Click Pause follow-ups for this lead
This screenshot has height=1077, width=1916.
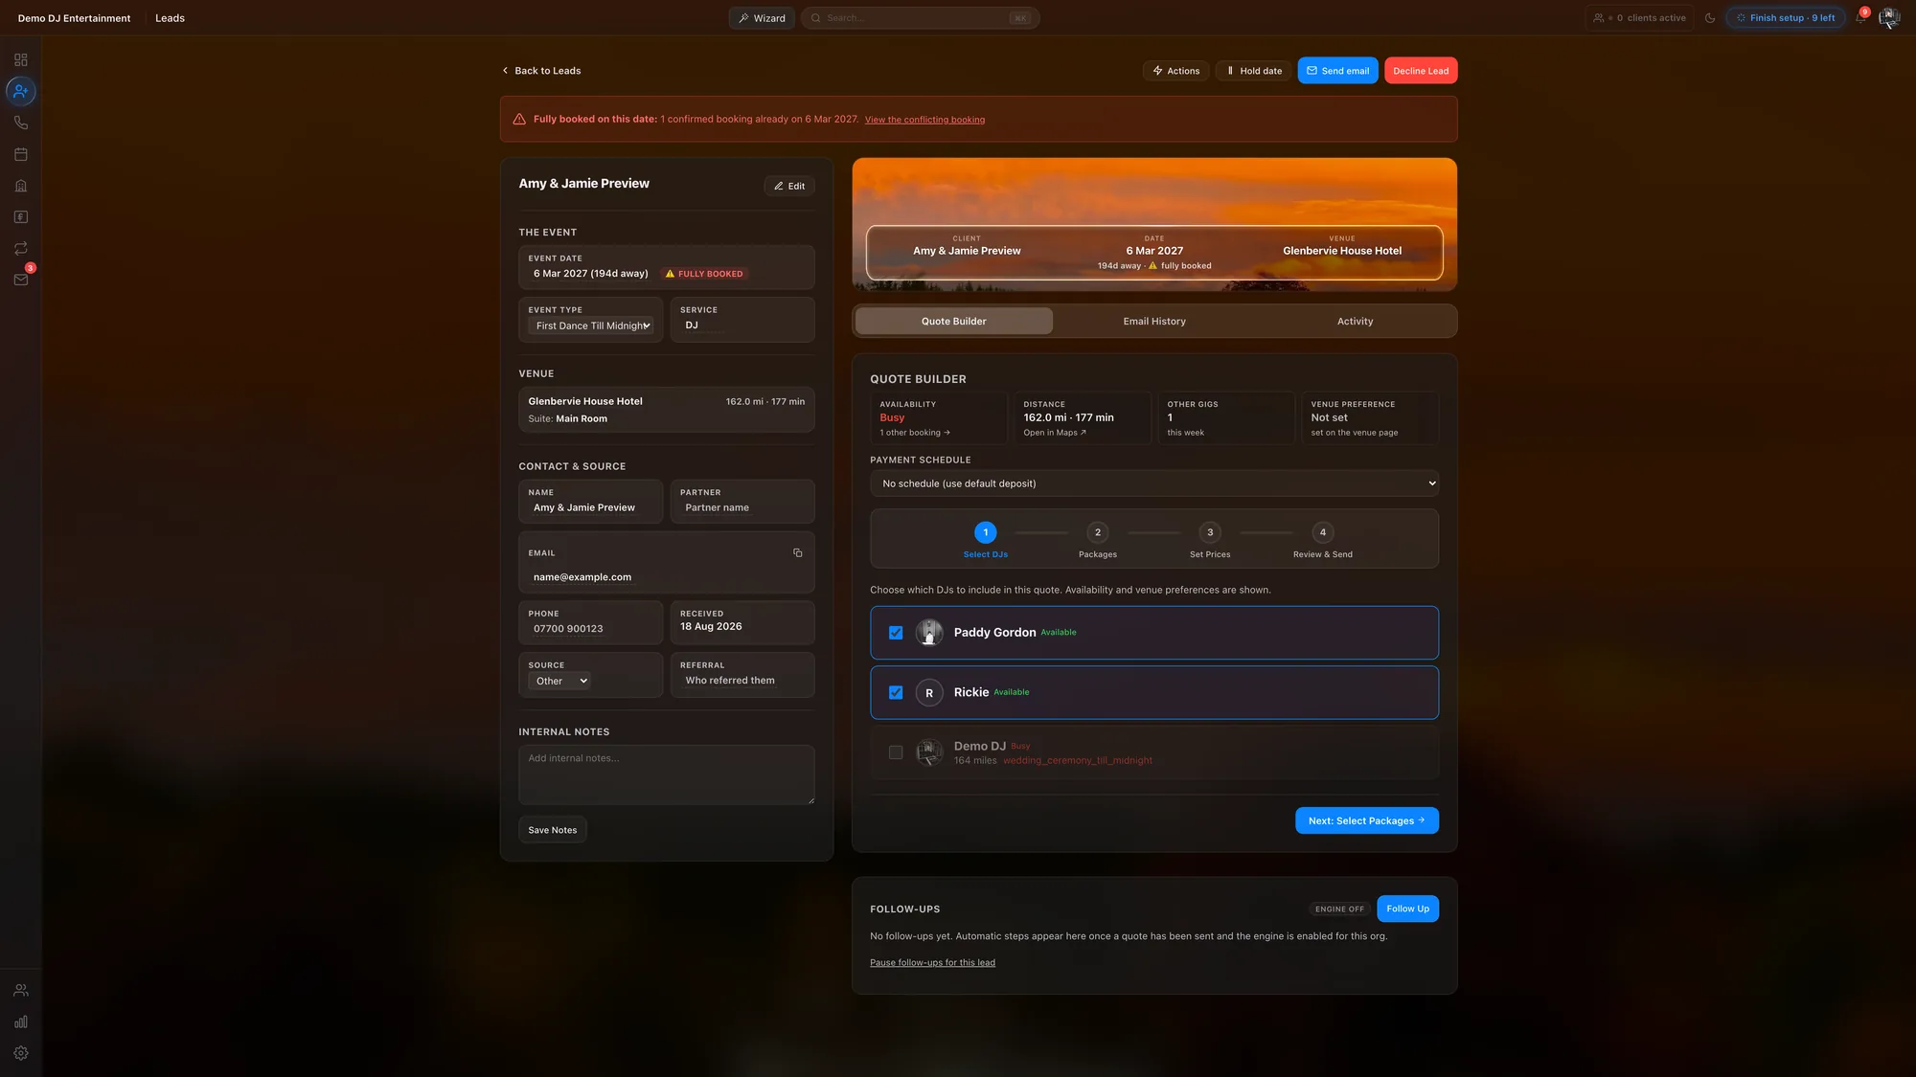[932, 963]
